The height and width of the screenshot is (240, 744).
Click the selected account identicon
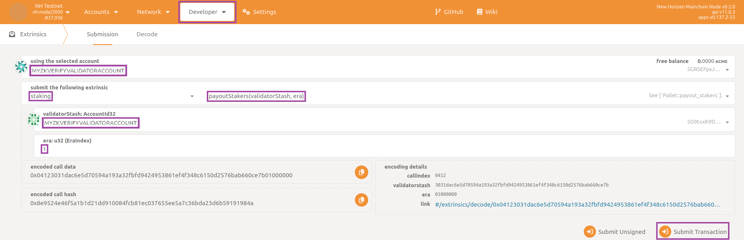pyautogui.click(x=21, y=67)
